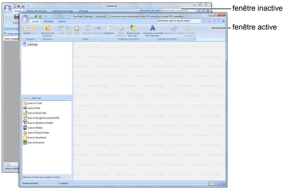Click the Copier icon in Éditer group
284x188 pixels.
point(69,28)
